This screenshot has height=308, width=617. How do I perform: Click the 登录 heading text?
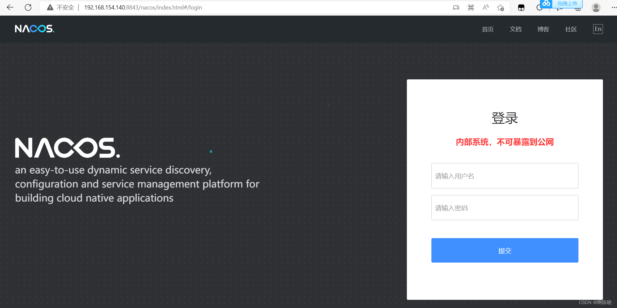click(505, 118)
